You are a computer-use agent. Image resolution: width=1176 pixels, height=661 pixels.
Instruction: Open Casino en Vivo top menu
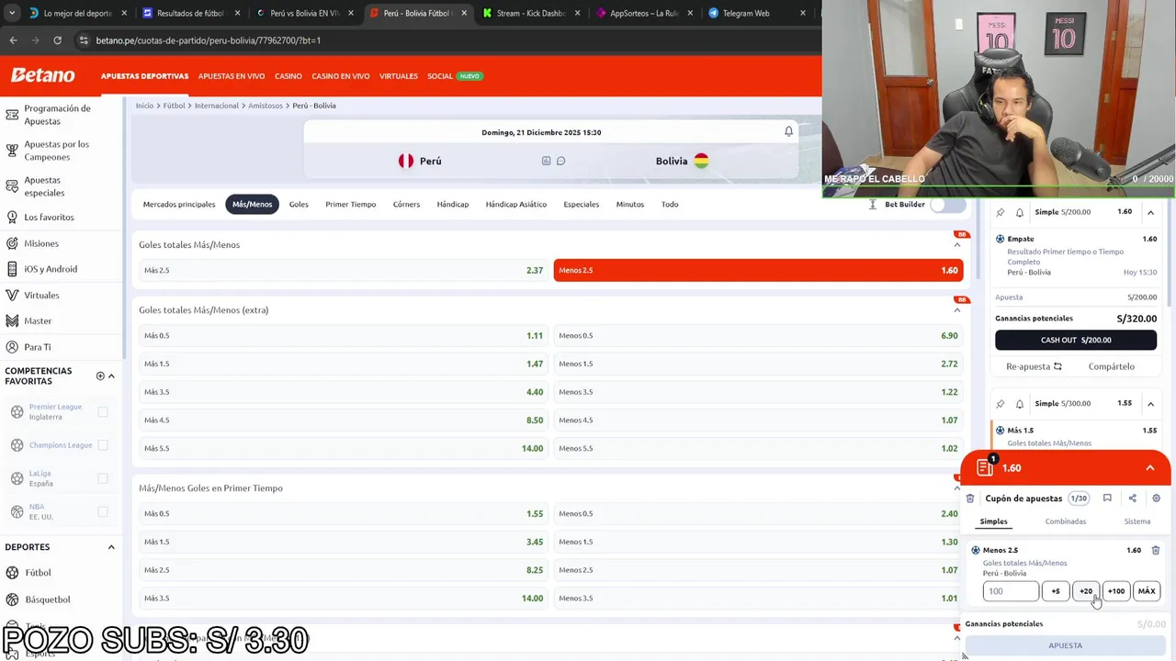340,76
